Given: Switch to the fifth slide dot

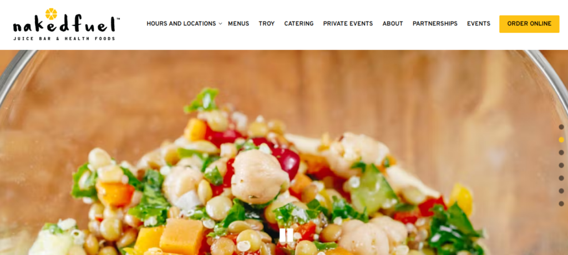Looking at the screenshot, I should pos(561,178).
